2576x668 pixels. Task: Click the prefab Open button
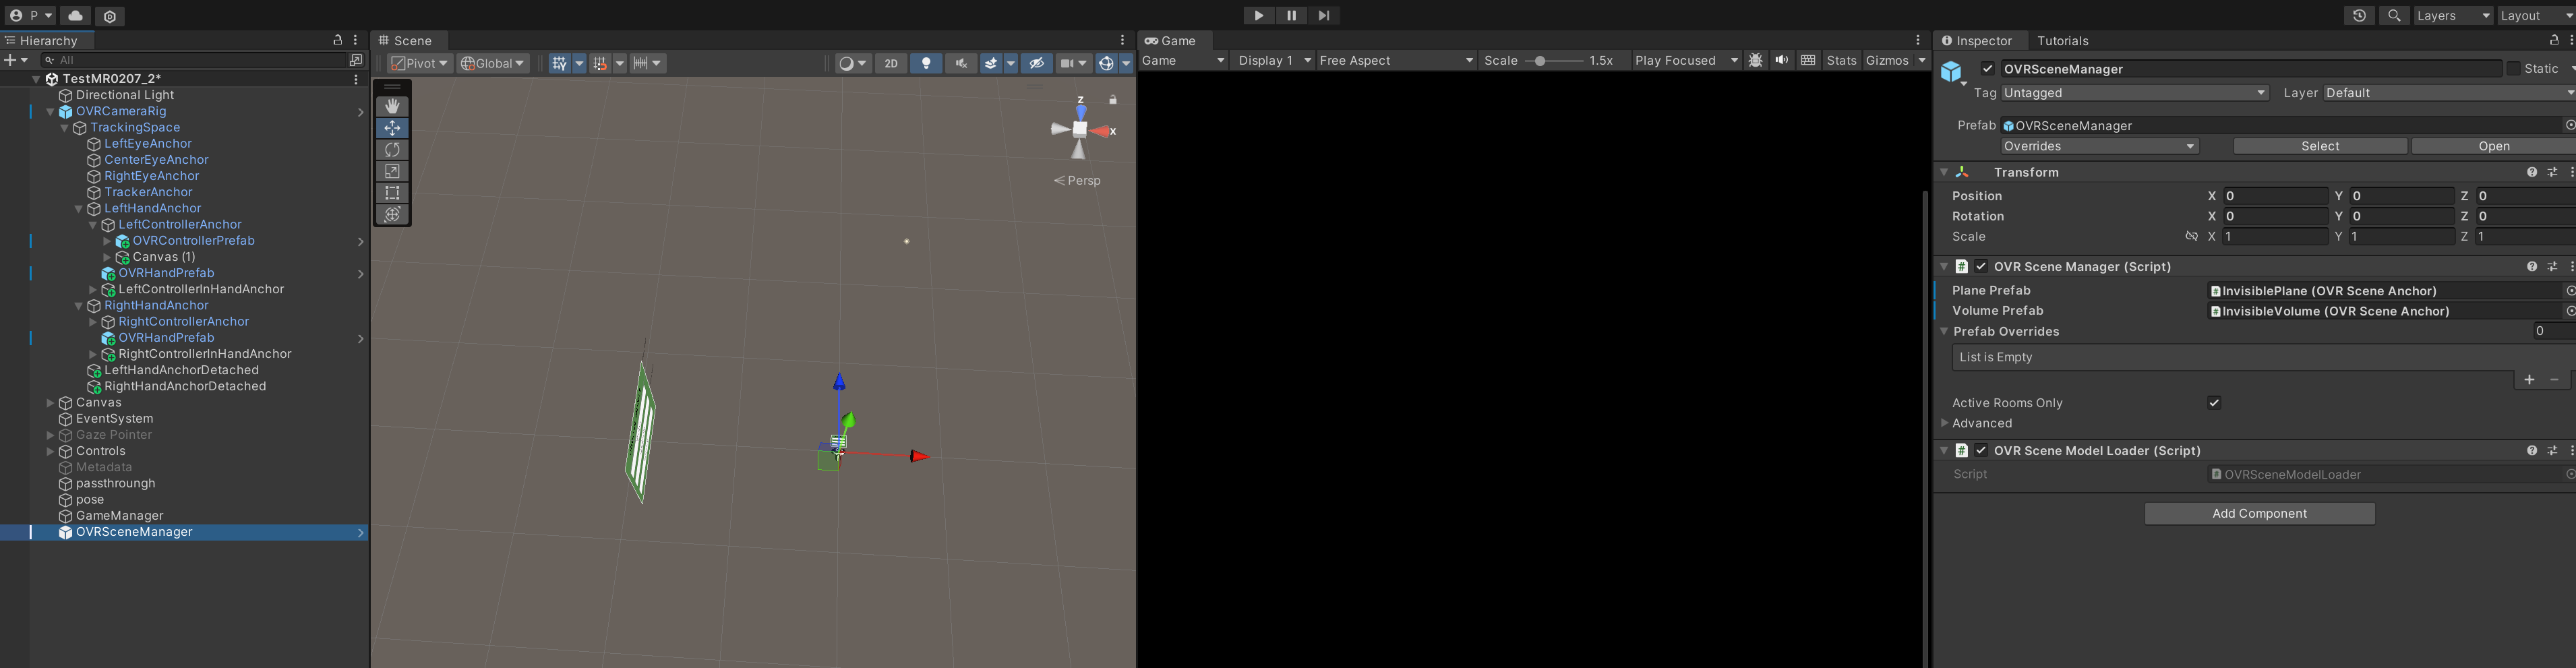(x=2494, y=146)
